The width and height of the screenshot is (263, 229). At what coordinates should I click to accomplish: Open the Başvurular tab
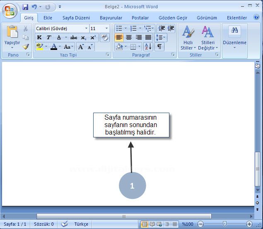coord(111,18)
